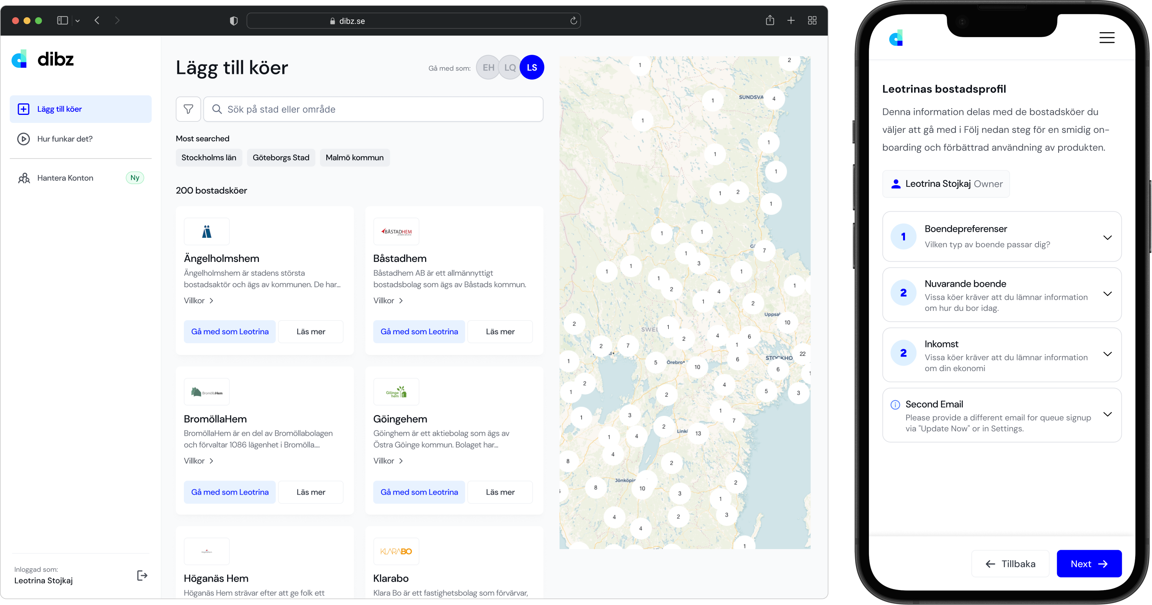Image resolution: width=1152 pixels, height=605 pixels.
Task: Select the LS account avatar
Action: point(532,67)
